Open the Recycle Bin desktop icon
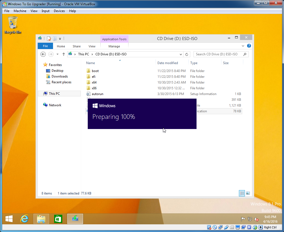The image size is (284, 232). tap(13, 25)
